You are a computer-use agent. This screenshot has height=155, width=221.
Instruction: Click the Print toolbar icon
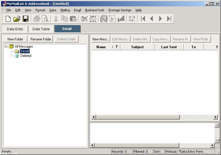pos(37,19)
